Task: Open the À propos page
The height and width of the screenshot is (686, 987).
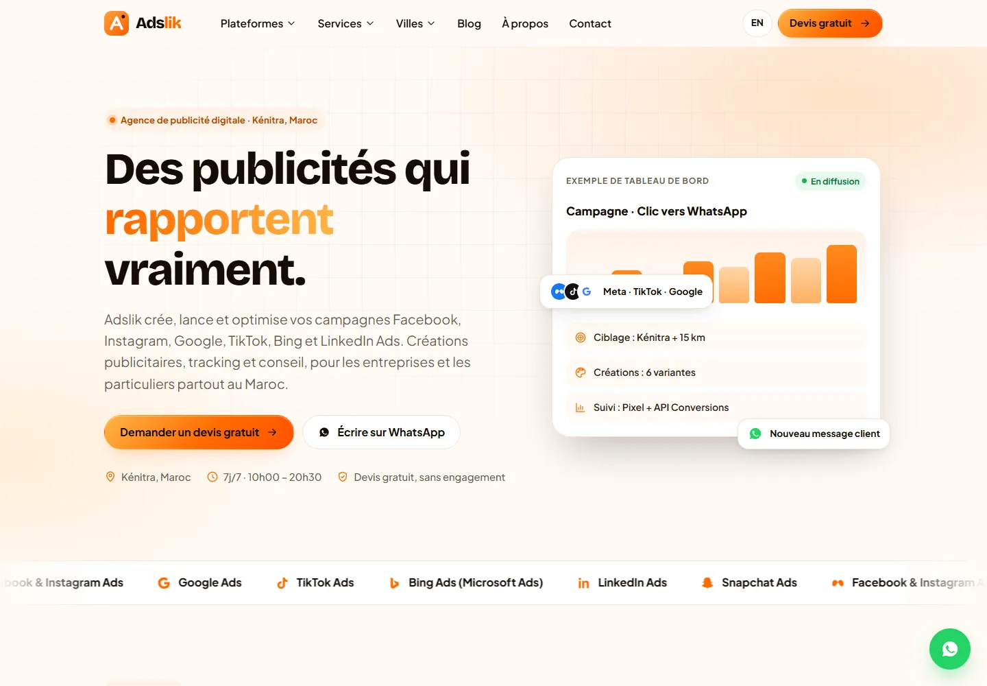Action: click(525, 23)
